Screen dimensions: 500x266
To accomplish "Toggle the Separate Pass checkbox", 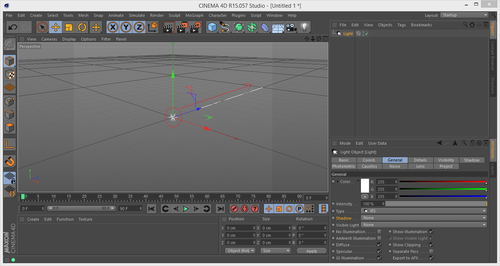I will click(x=431, y=251).
